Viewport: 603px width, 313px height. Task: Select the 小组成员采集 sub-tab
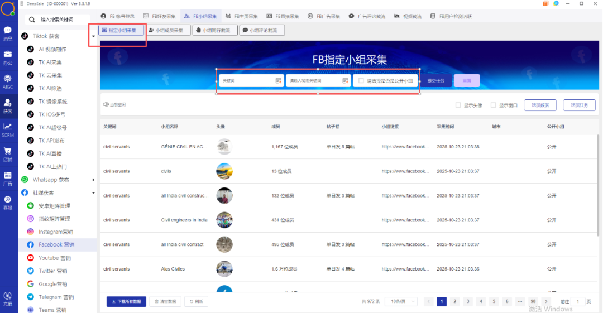[169, 30]
